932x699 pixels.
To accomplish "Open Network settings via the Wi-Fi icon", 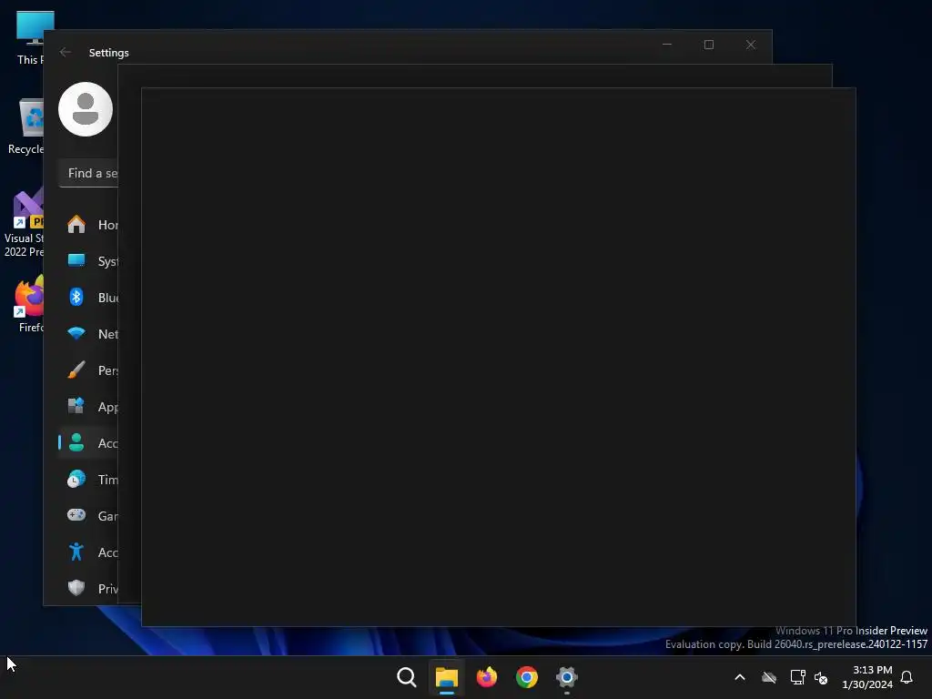I will [76, 333].
